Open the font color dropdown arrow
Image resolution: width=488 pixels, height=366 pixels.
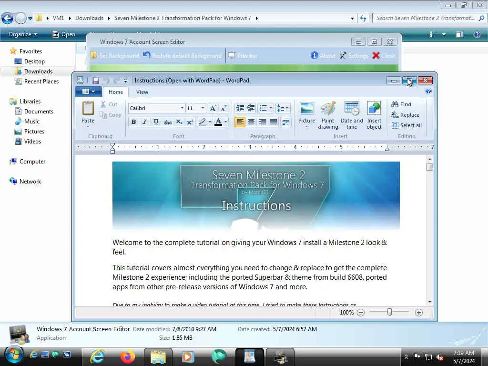pyautogui.click(x=225, y=122)
